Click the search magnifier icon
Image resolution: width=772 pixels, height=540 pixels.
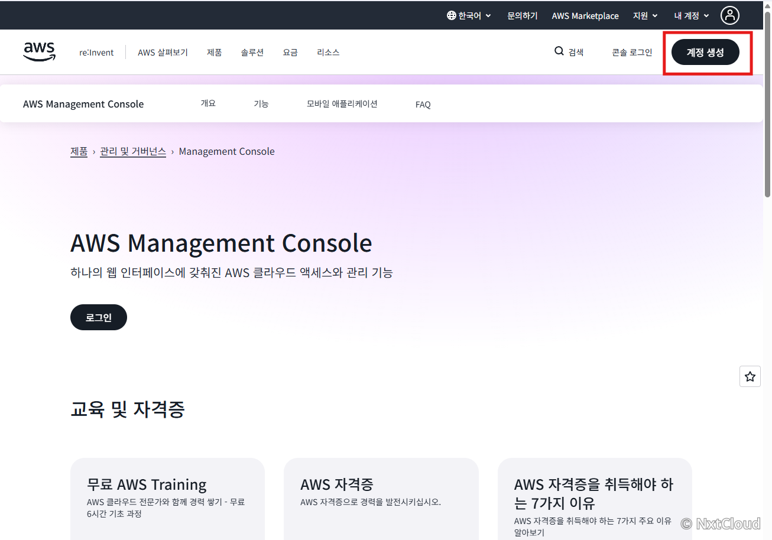pyautogui.click(x=559, y=51)
